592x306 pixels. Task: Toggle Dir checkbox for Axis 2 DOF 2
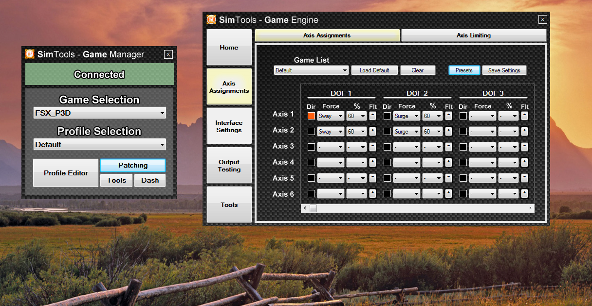tap(387, 131)
